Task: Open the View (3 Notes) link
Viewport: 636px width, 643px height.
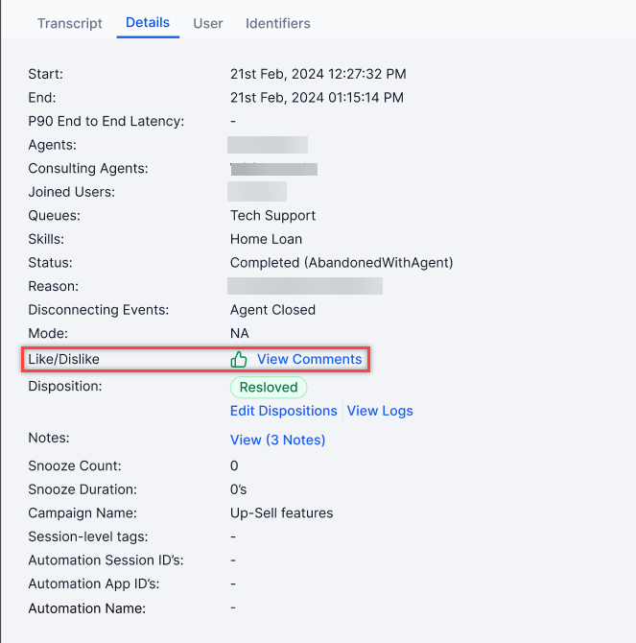Action: 277,440
